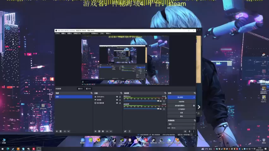Click 开始录制 start recording button
Image resolution: width=269 pixels, height=151 pixels.
tap(181, 102)
